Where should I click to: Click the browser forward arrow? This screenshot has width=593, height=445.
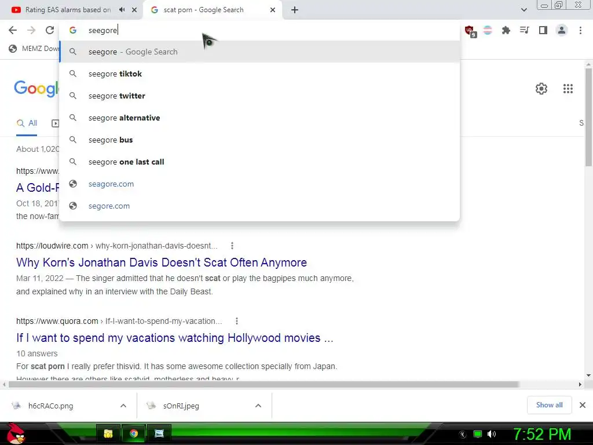(x=31, y=30)
